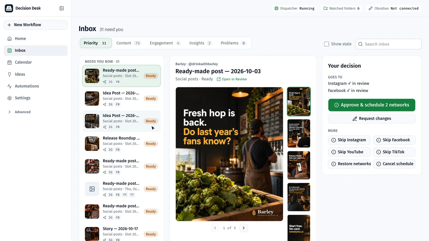This screenshot has height=241, width=429.
Task: Click the Watched folders 6 status
Action: 342,8
